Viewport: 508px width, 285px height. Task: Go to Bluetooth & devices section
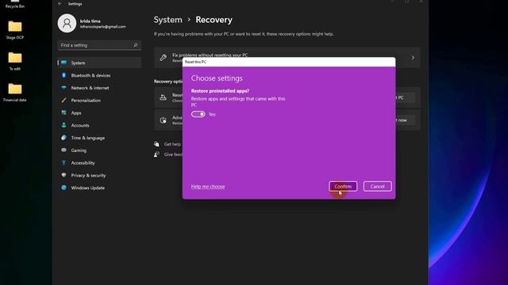90,75
